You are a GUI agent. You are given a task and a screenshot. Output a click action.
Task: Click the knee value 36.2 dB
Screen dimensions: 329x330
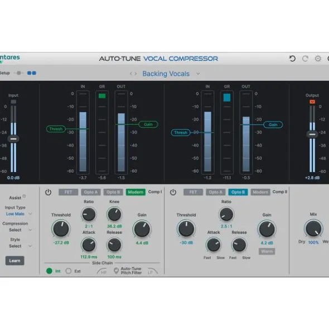(114, 226)
